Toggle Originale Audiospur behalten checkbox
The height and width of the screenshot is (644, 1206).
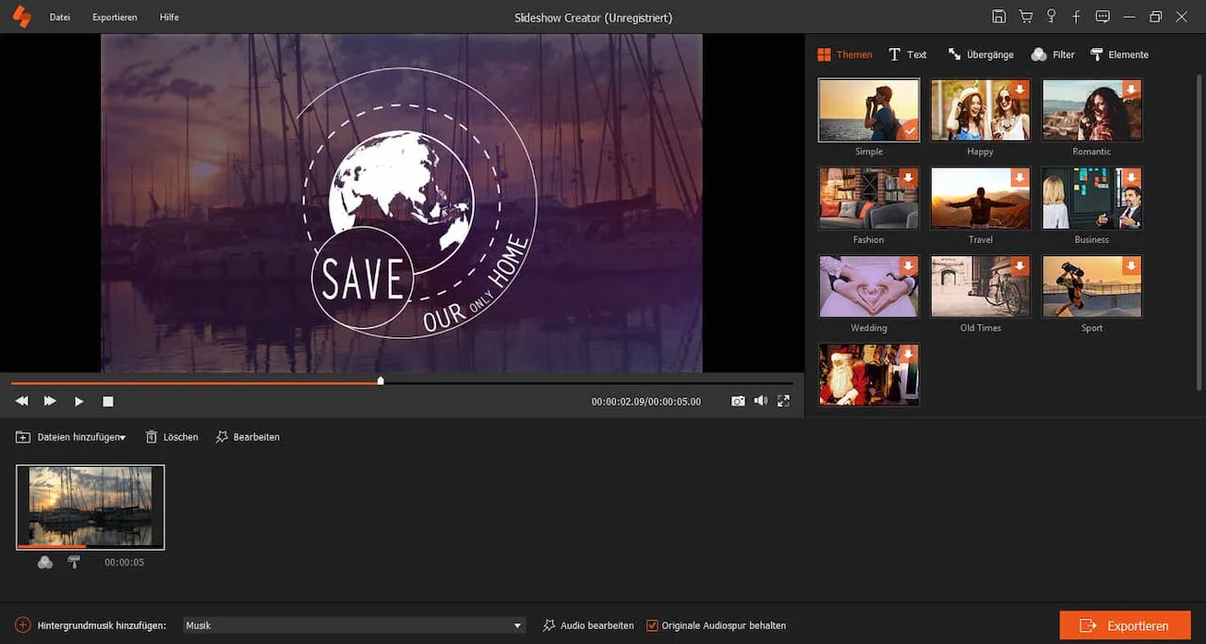pos(652,625)
